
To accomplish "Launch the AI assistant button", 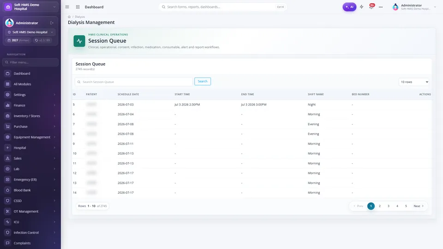I will tap(349, 7).
